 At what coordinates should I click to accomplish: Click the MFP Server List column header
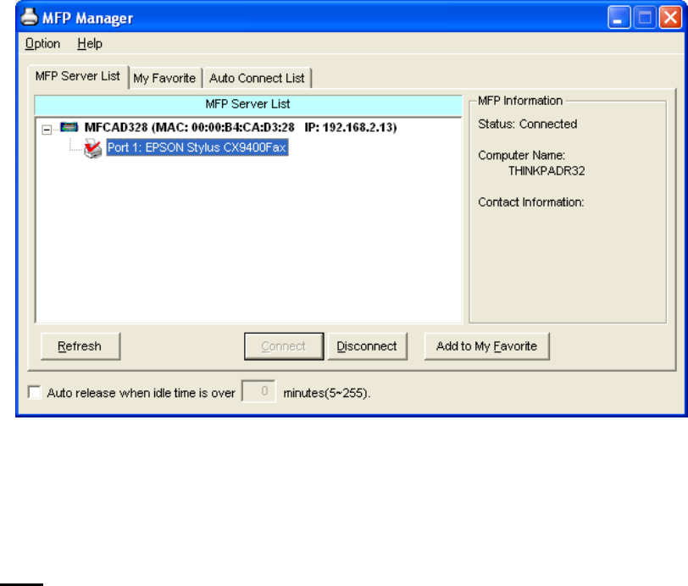click(x=248, y=104)
